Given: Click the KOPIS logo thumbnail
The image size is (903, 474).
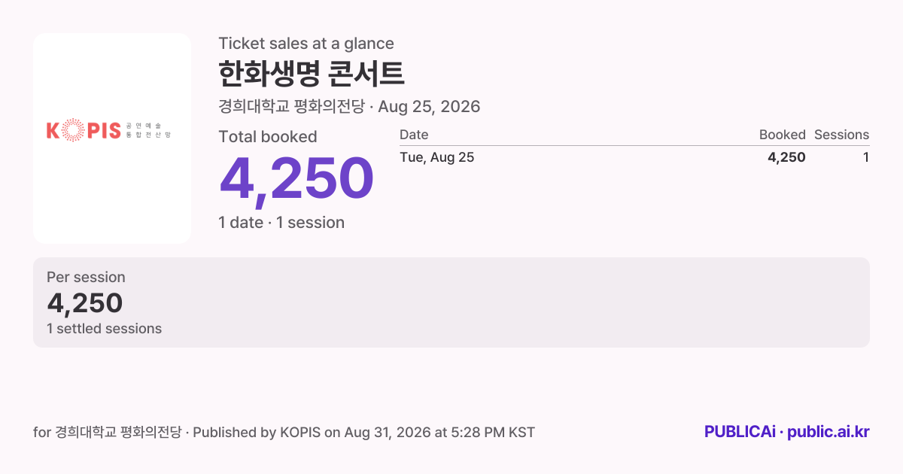Looking at the screenshot, I should point(112,138).
